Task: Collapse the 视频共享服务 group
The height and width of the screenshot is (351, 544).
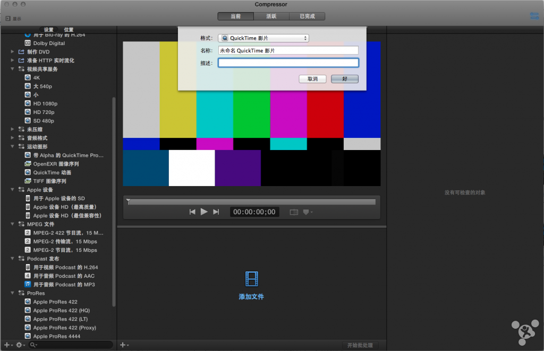Action: [x=13, y=69]
